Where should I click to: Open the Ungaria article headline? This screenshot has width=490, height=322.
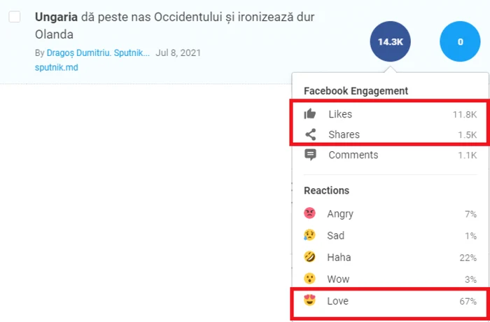pos(174,26)
